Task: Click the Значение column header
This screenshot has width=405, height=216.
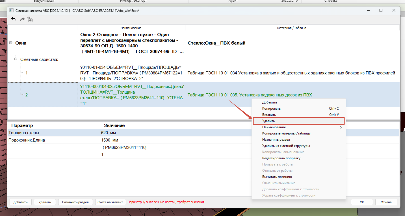Action: click(250, 125)
